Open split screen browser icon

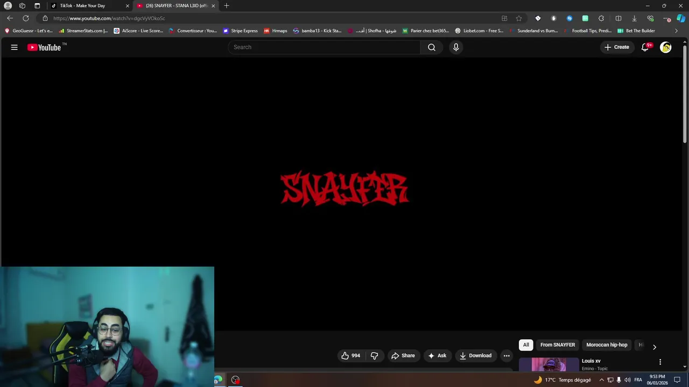618,18
